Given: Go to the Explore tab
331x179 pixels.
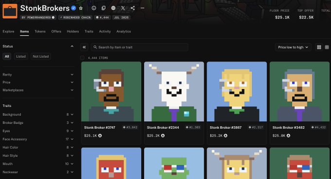Looking at the screenshot, I should [8, 32].
